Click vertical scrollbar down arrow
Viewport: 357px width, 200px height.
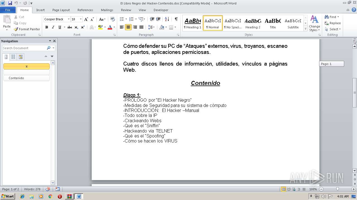[355, 171]
